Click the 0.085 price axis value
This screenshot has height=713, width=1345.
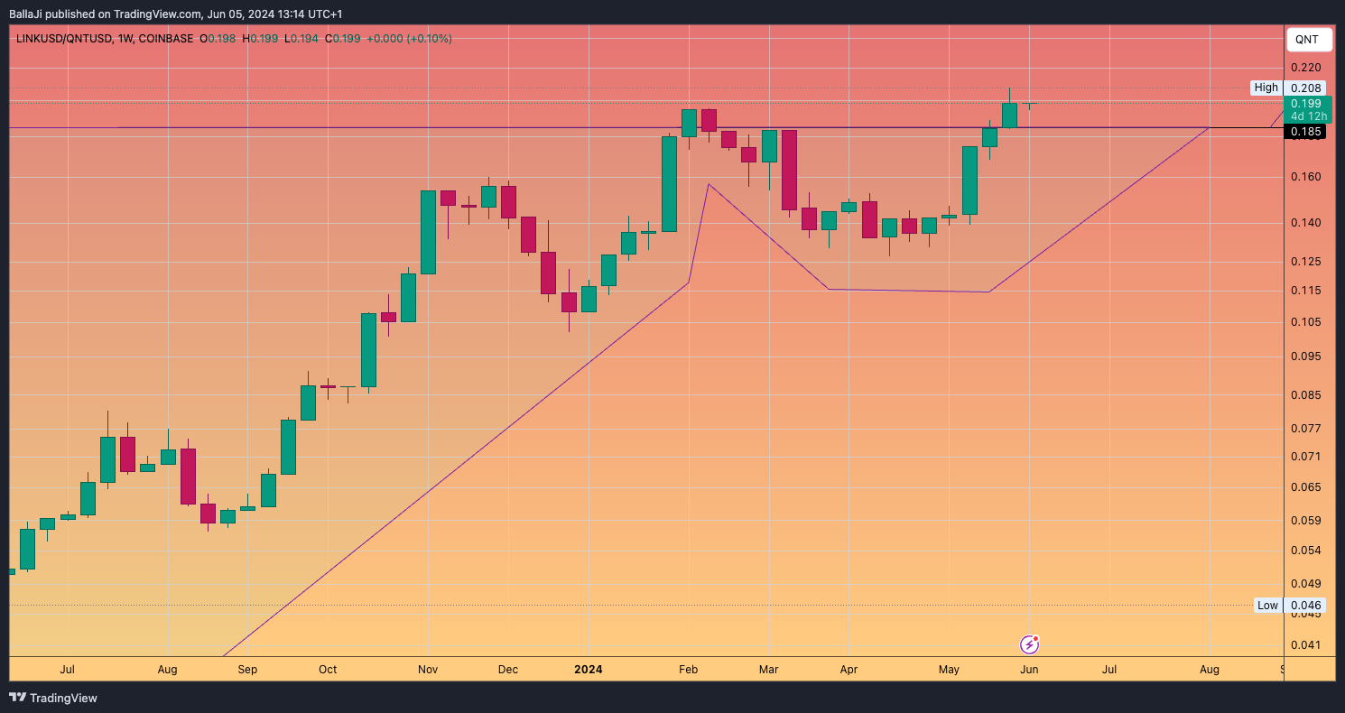click(x=1306, y=395)
